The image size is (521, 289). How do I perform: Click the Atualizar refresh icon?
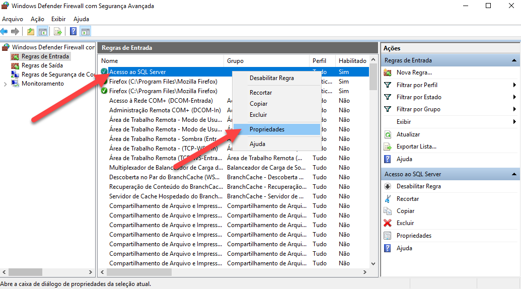tap(388, 134)
